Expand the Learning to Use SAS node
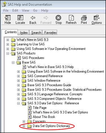Screen dimensions: 106x133 pos(8,44)
